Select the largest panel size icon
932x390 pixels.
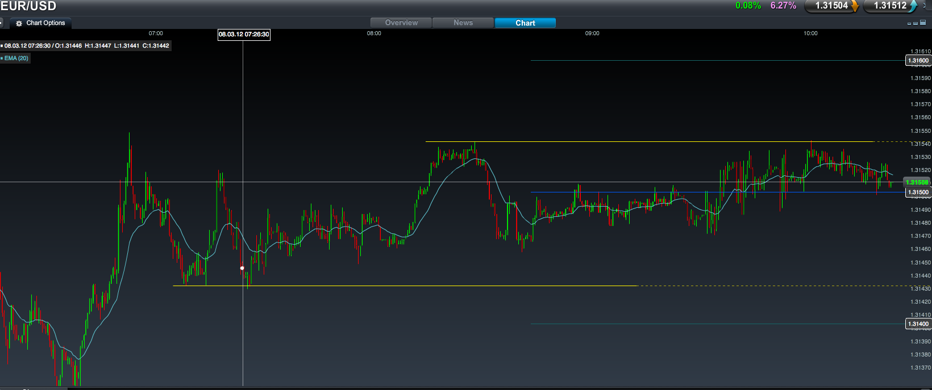coord(922,23)
